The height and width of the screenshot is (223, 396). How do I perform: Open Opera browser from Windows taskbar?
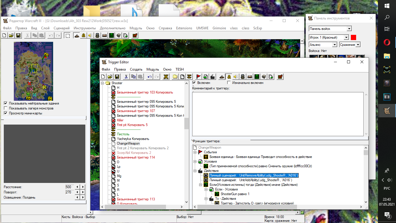tap(387, 43)
